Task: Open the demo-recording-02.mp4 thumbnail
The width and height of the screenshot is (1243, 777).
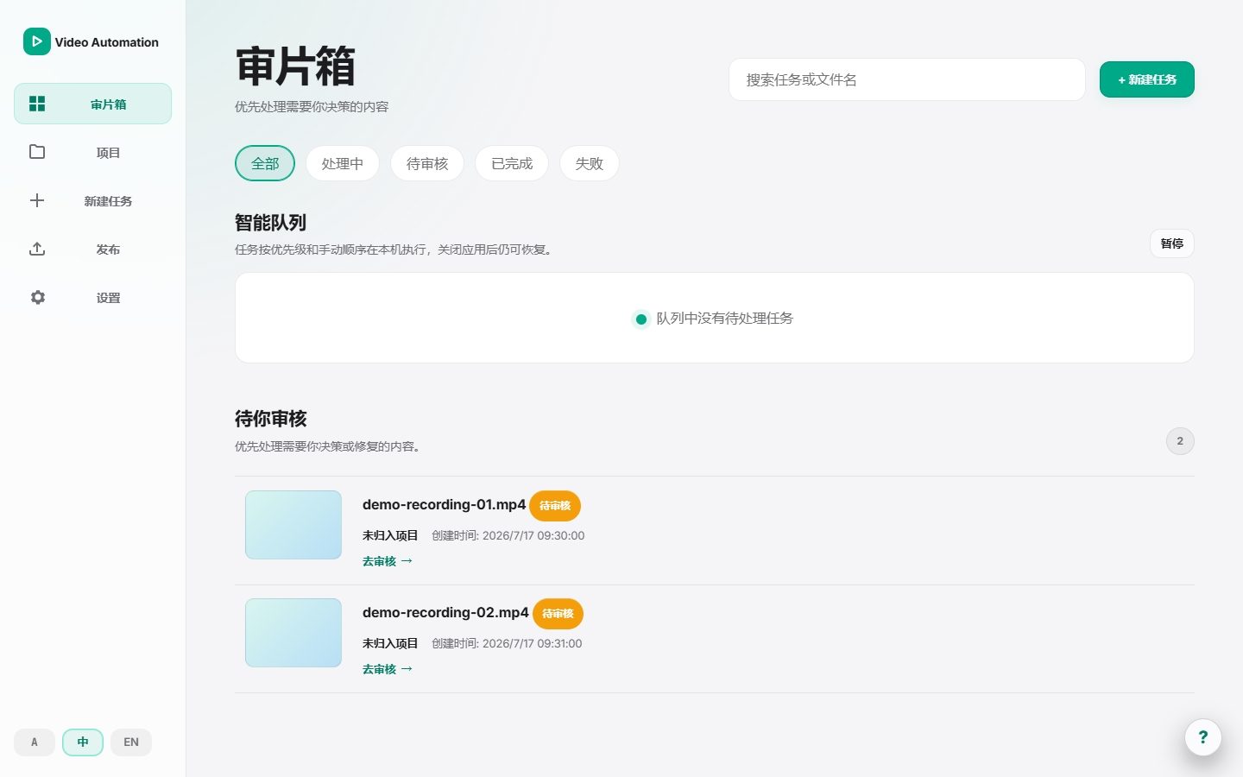Action: tap(293, 633)
